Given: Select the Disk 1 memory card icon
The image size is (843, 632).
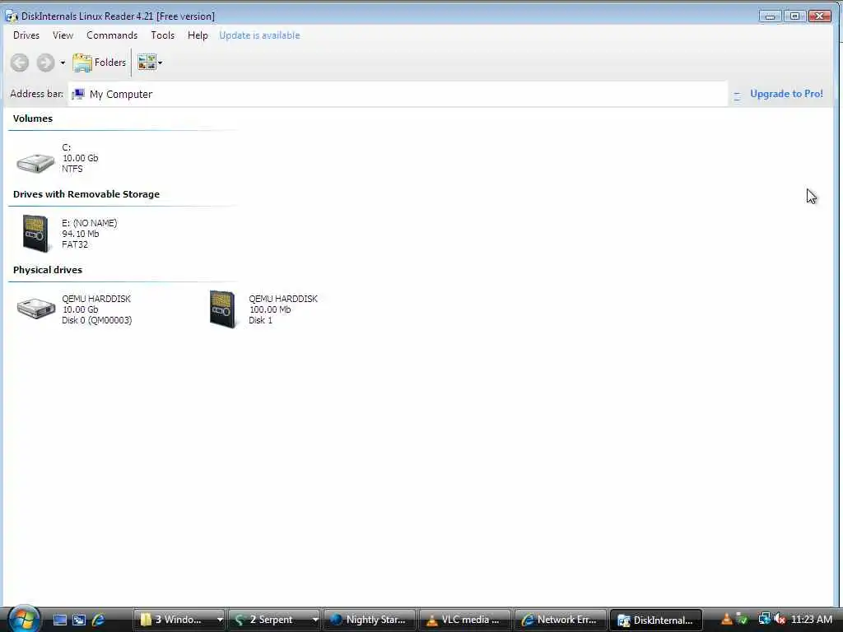Looking at the screenshot, I should [x=222, y=309].
